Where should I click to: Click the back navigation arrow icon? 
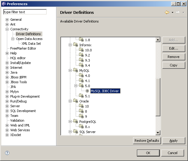tap(167, 12)
